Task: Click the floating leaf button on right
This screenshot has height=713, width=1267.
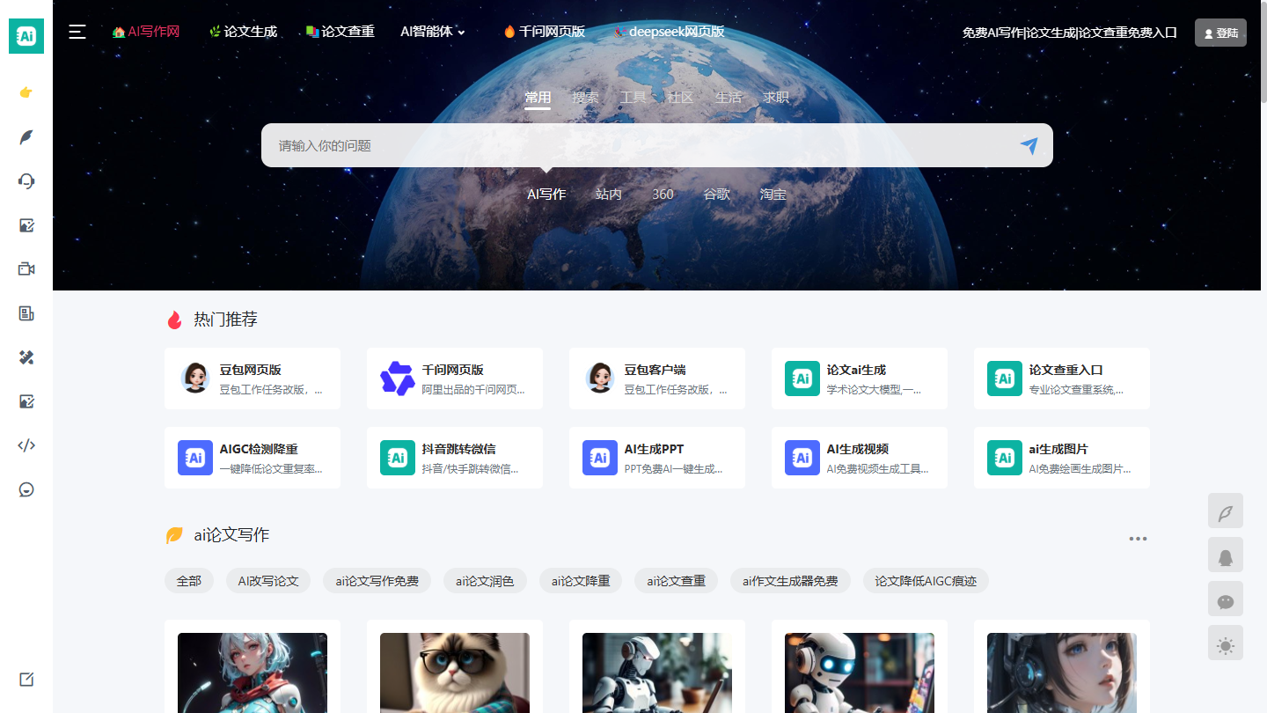Action: tap(1226, 511)
